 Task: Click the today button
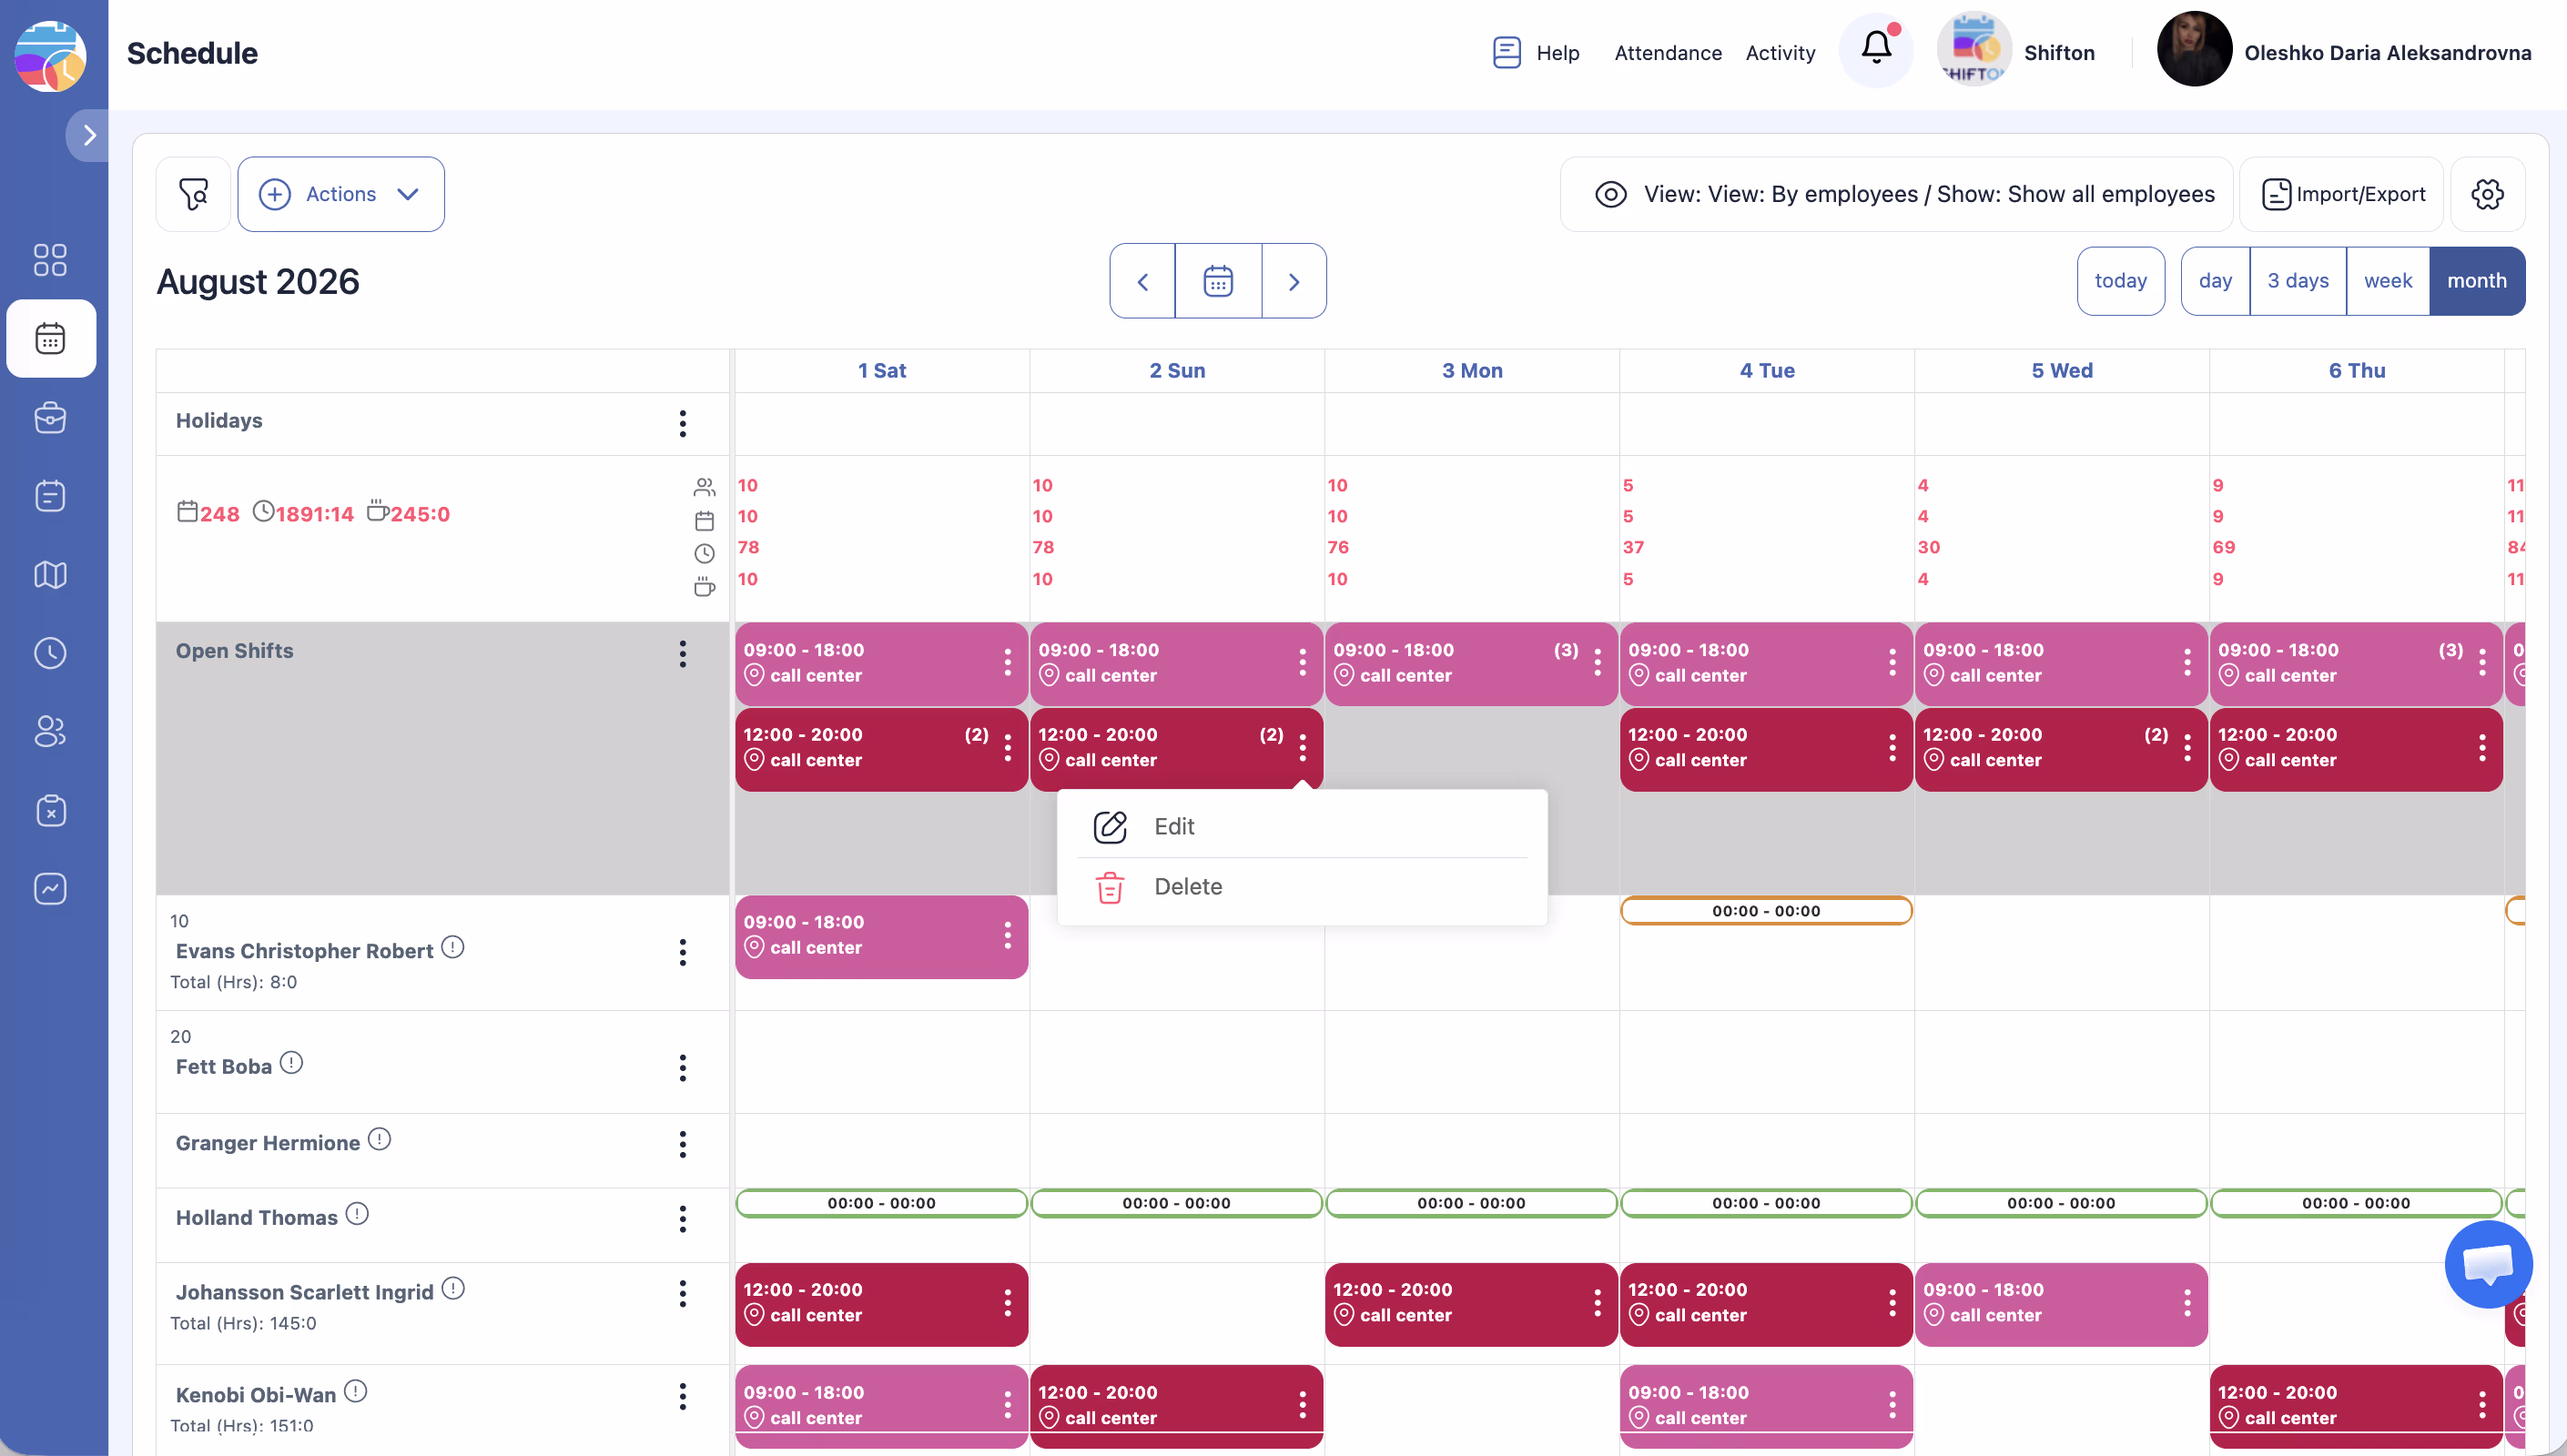pos(2119,281)
